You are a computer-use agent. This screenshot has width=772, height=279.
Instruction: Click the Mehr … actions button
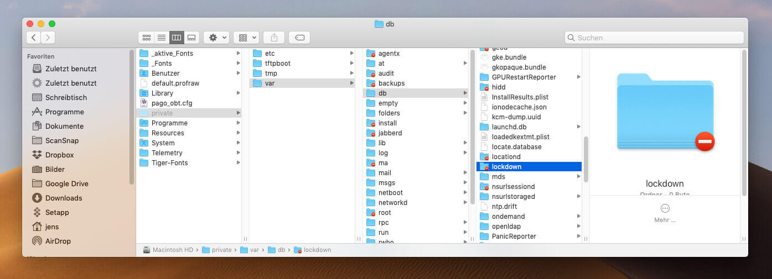click(x=665, y=213)
